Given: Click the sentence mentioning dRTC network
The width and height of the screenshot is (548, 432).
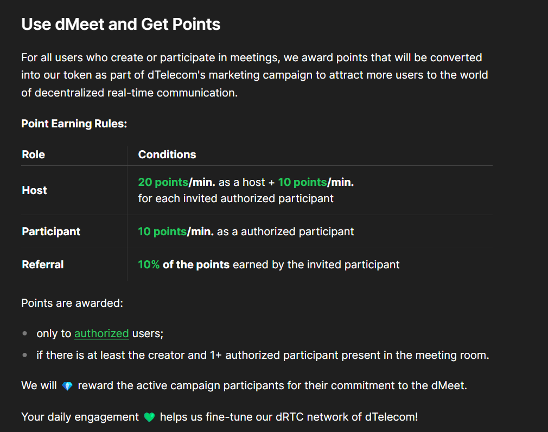Looking at the screenshot, I should pos(220,417).
